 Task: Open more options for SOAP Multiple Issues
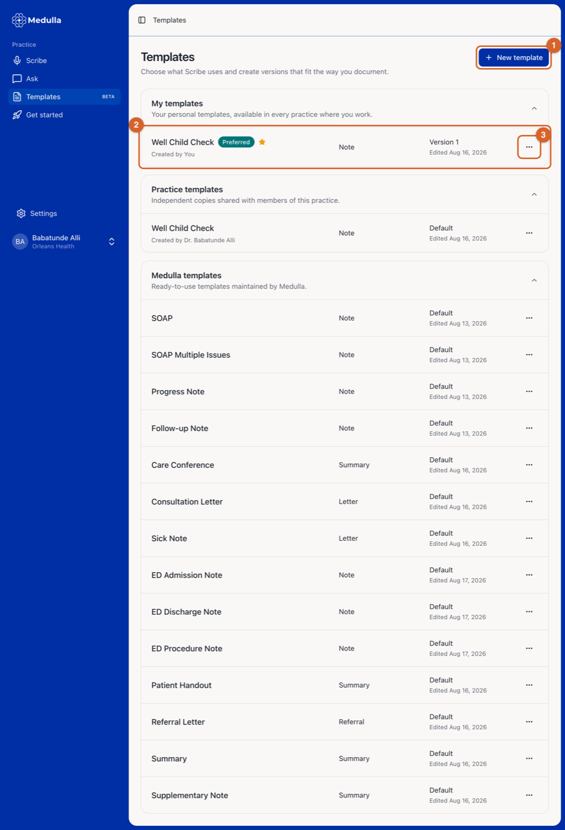pyautogui.click(x=529, y=355)
